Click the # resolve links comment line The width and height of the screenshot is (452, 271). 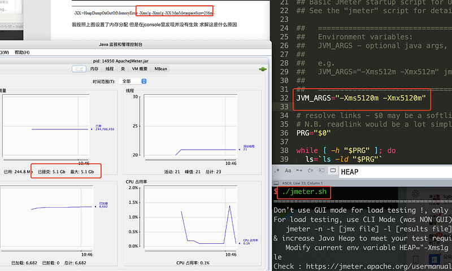[x=374, y=116]
